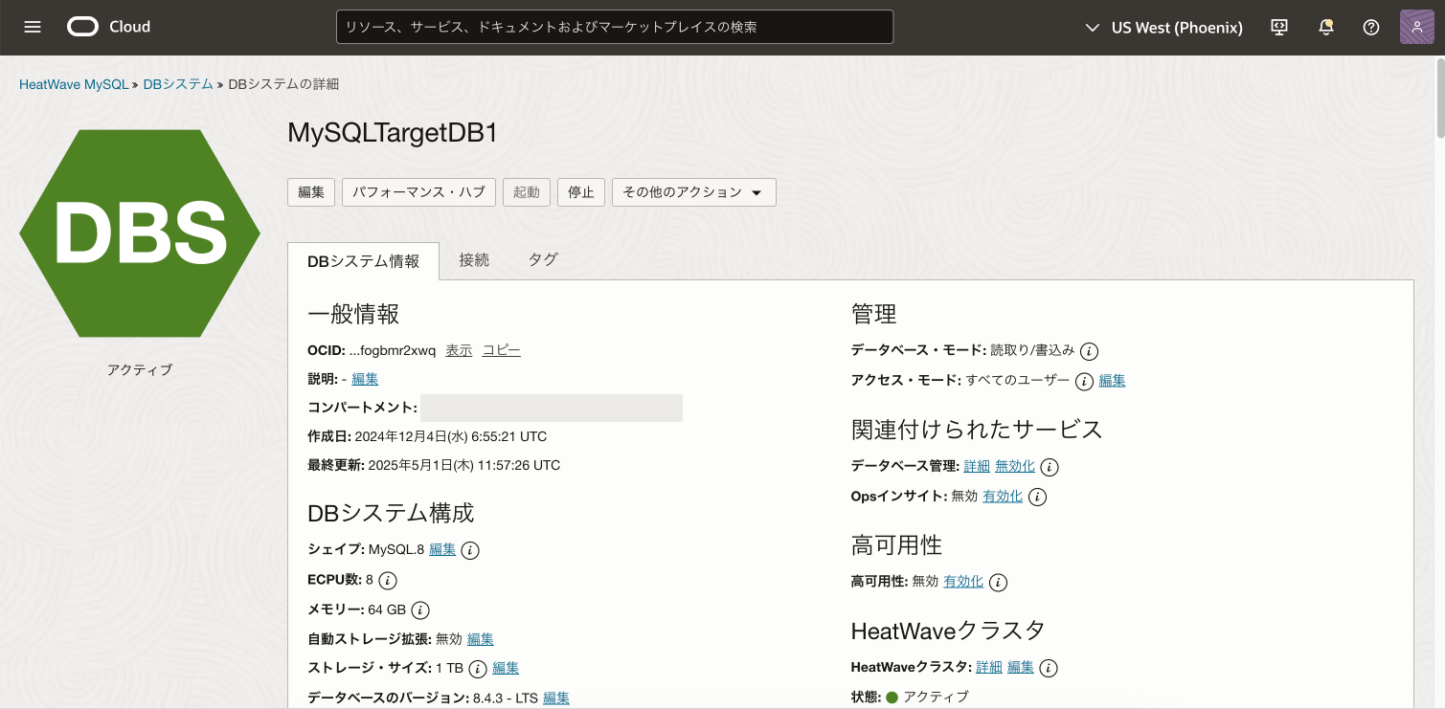Viewport: 1445px width, 709px height.
Task: Click 詳細 link for HeatWaveクラスタ
Action: pos(988,667)
